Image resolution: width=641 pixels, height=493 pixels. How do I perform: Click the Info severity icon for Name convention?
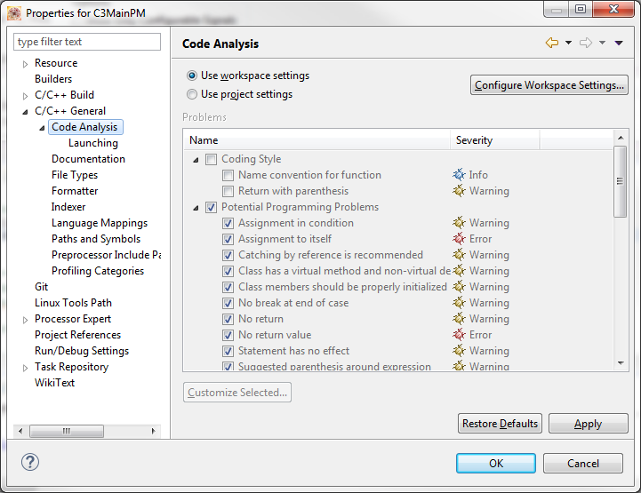pos(459,175)
